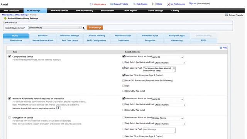Open the Global Settings menu

[x=155, y=10]
